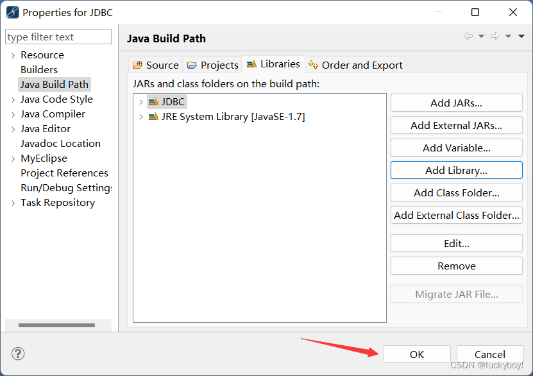Select the Libraries tab
This screenshot has width=533, height=376.
(x=273, y=64)
